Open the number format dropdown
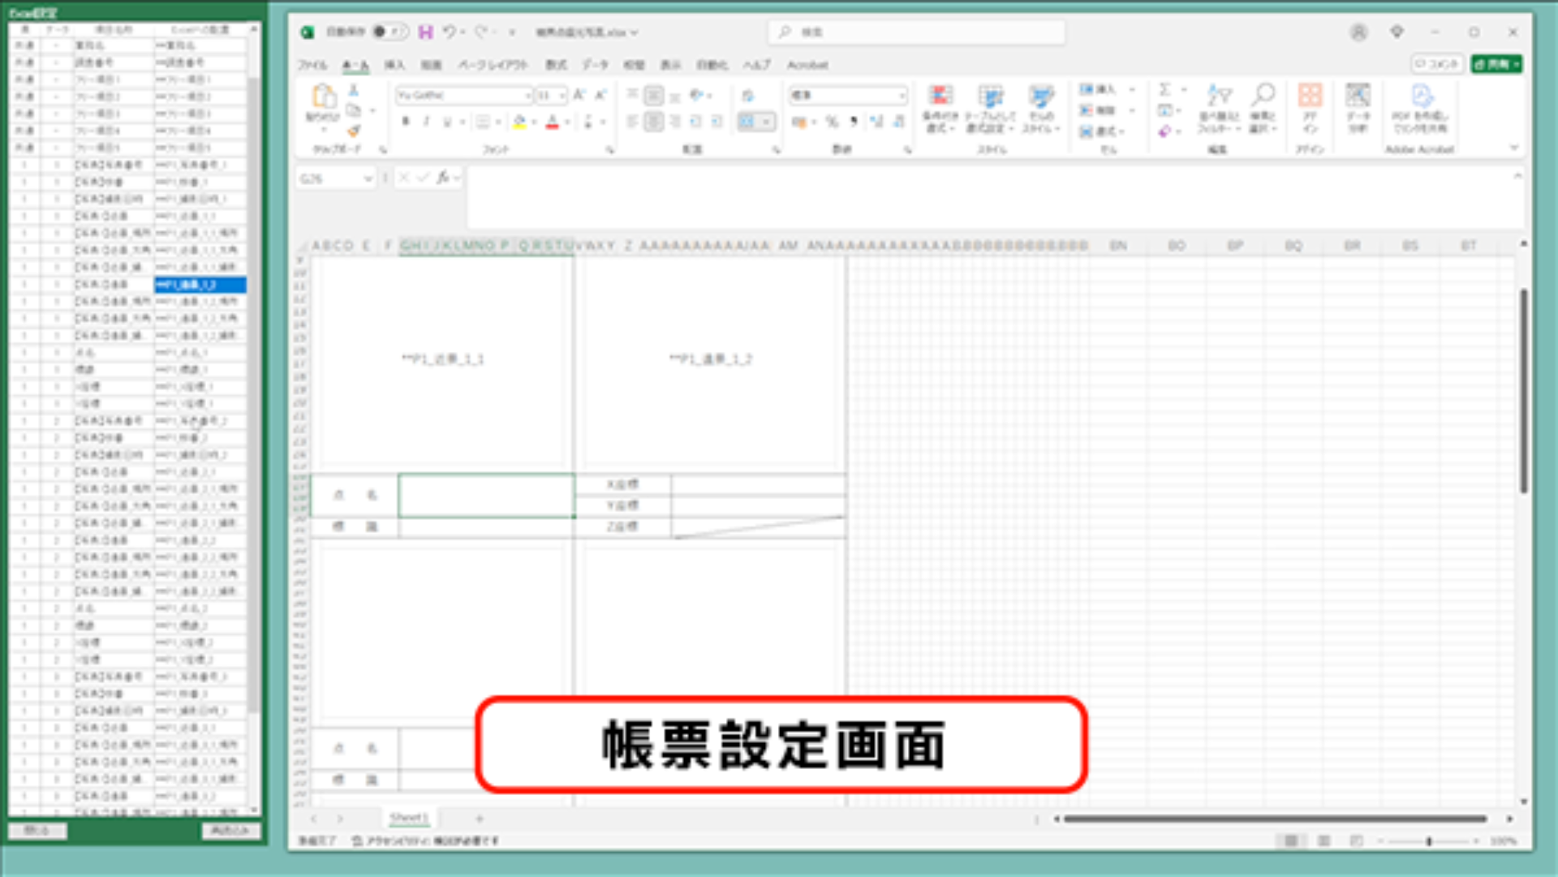The image size is (1558, 877). 902,96
